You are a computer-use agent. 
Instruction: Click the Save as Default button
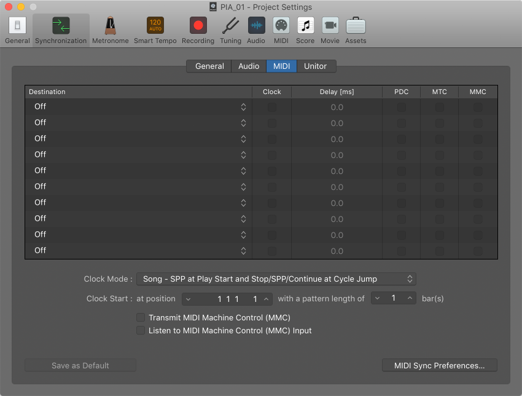(x=80, y=365)
